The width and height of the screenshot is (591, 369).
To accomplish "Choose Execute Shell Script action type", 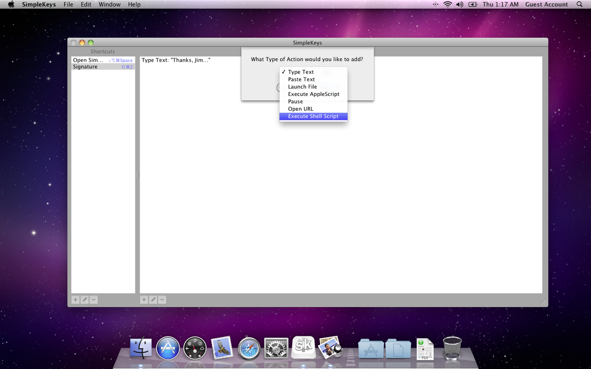I will (x=313, y=116).
